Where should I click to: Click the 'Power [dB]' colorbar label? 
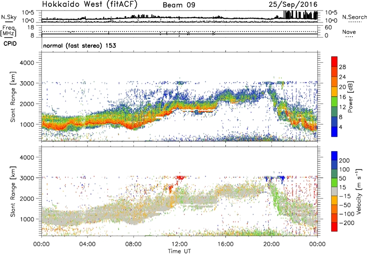(x=350, y=97)
